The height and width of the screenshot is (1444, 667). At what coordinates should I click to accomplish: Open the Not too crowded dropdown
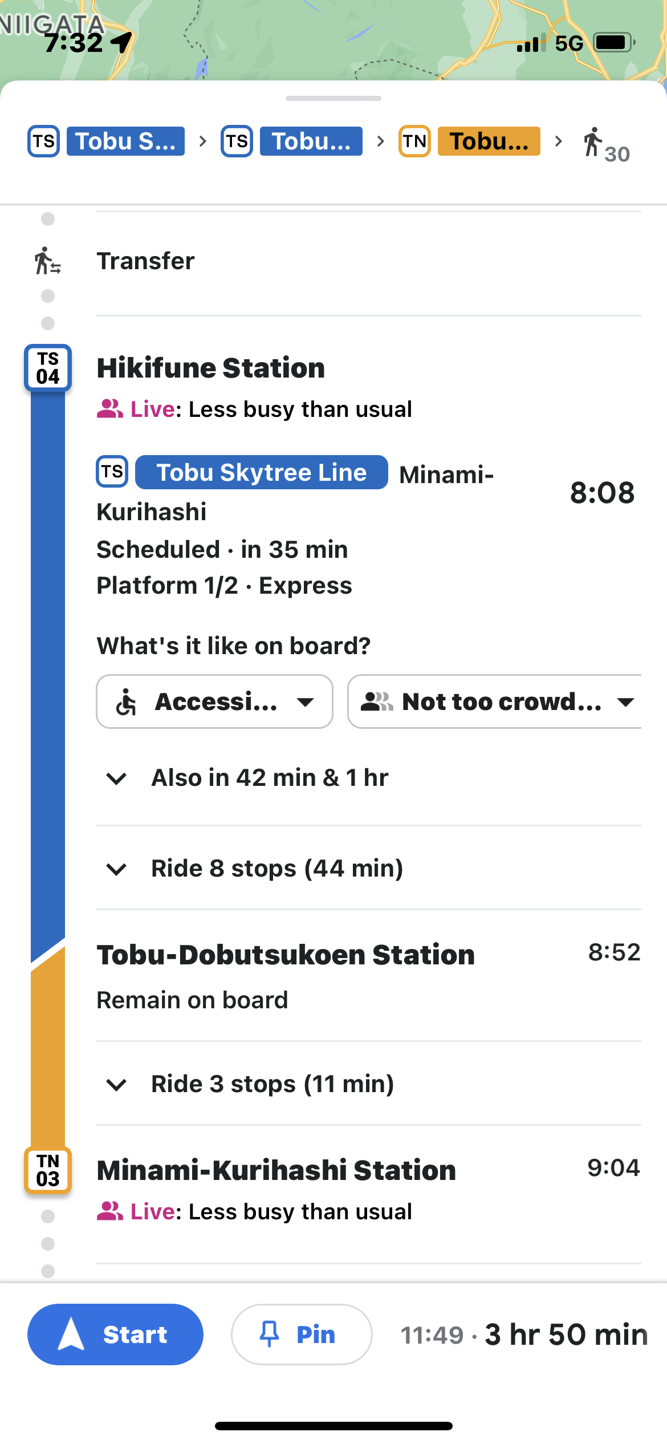click(x=495, y=701)
